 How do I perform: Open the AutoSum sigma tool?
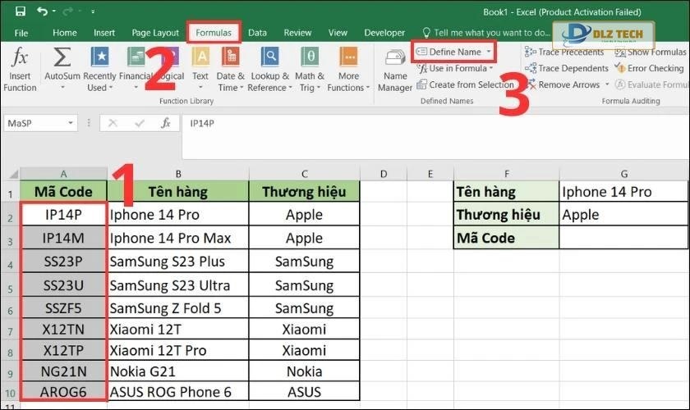click(x=62, y=59)
